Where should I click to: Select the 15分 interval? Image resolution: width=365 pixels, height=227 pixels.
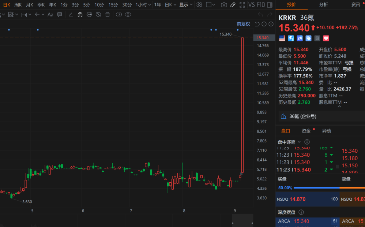pyautogui.click(x=113, y=5)
